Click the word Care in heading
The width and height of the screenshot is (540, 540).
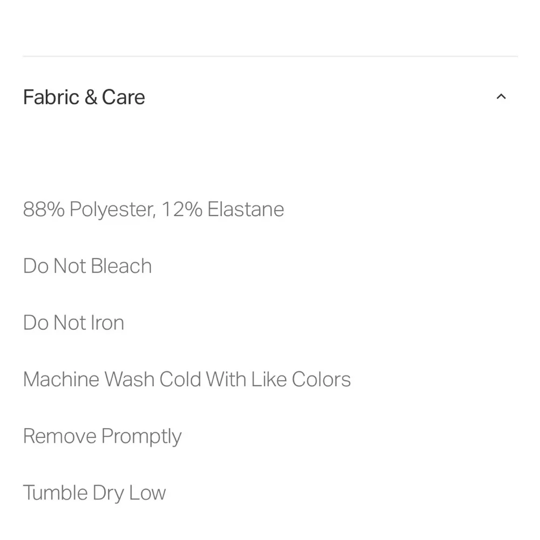pos(123,97)
